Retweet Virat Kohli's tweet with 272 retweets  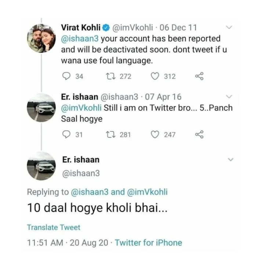[x=109, y=76]
